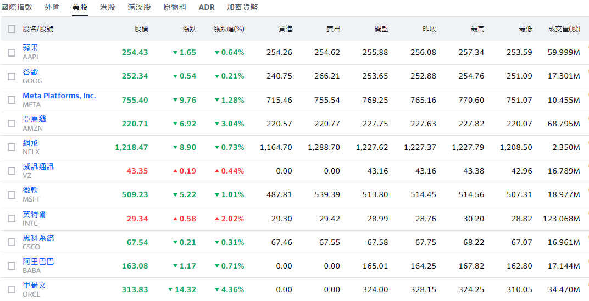Sort by the 賣出 column header
This screenshot has width=589, height=301.
pos(333,29)
